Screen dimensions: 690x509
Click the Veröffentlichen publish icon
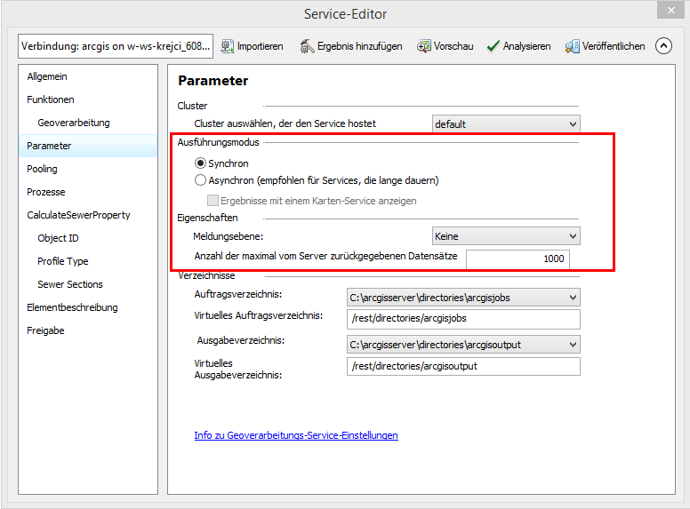tap(572, 46)
